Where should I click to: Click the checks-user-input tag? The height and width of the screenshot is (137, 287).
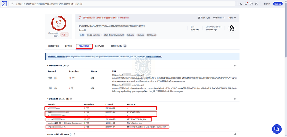click(94, 35)
